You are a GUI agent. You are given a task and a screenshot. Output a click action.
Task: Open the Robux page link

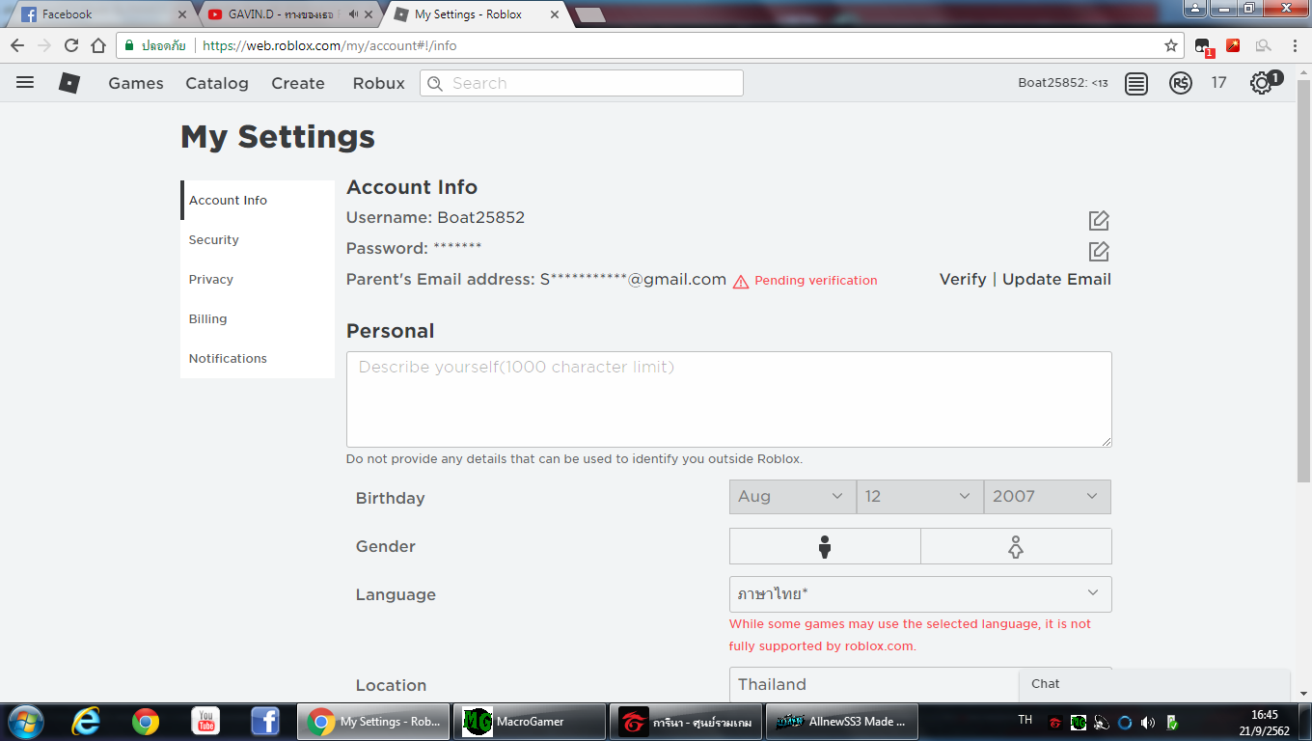(x=379, y=83)
